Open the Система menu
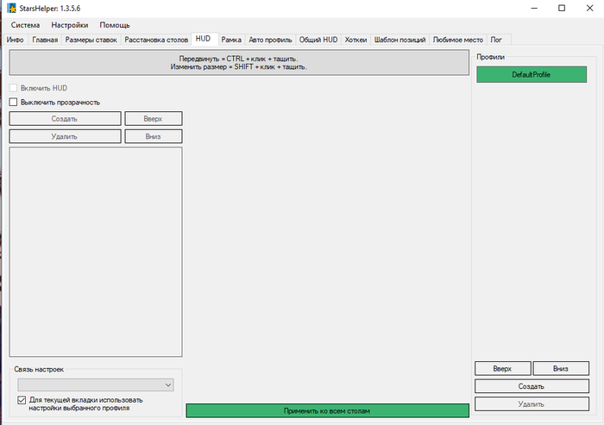 (25, 25)
